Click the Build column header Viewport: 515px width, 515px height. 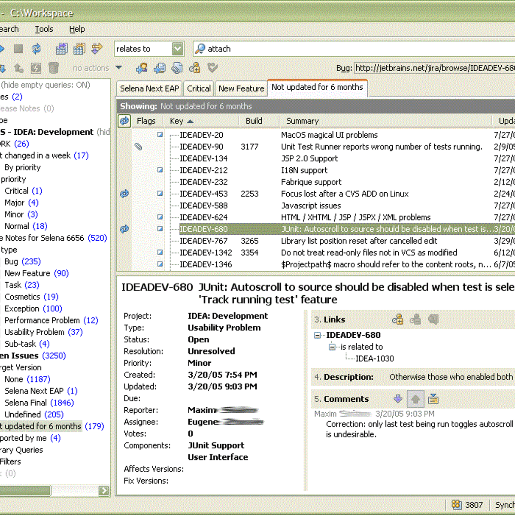click(x=254, y=121)
